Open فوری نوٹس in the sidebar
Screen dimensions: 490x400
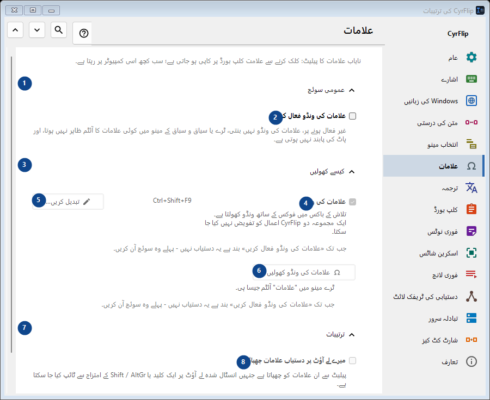click(433, 231)
